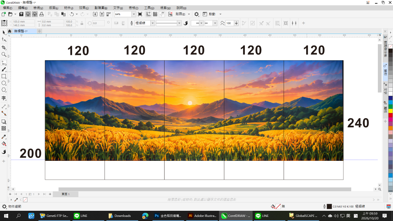393x221 pixels.
Task: Open the 檔案 menu
Action: click(7, 8)
